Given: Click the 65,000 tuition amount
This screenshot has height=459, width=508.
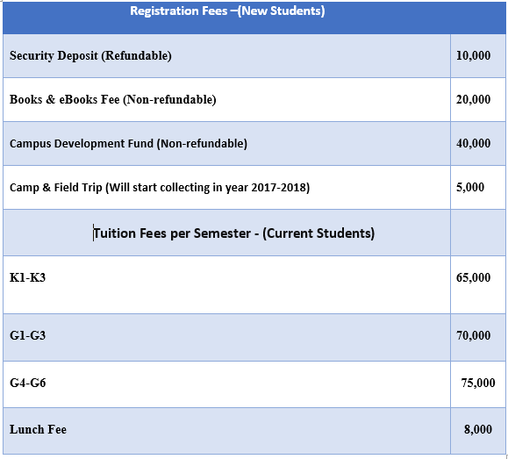Looking at the screenshot, I should click(x=473, y=277).
